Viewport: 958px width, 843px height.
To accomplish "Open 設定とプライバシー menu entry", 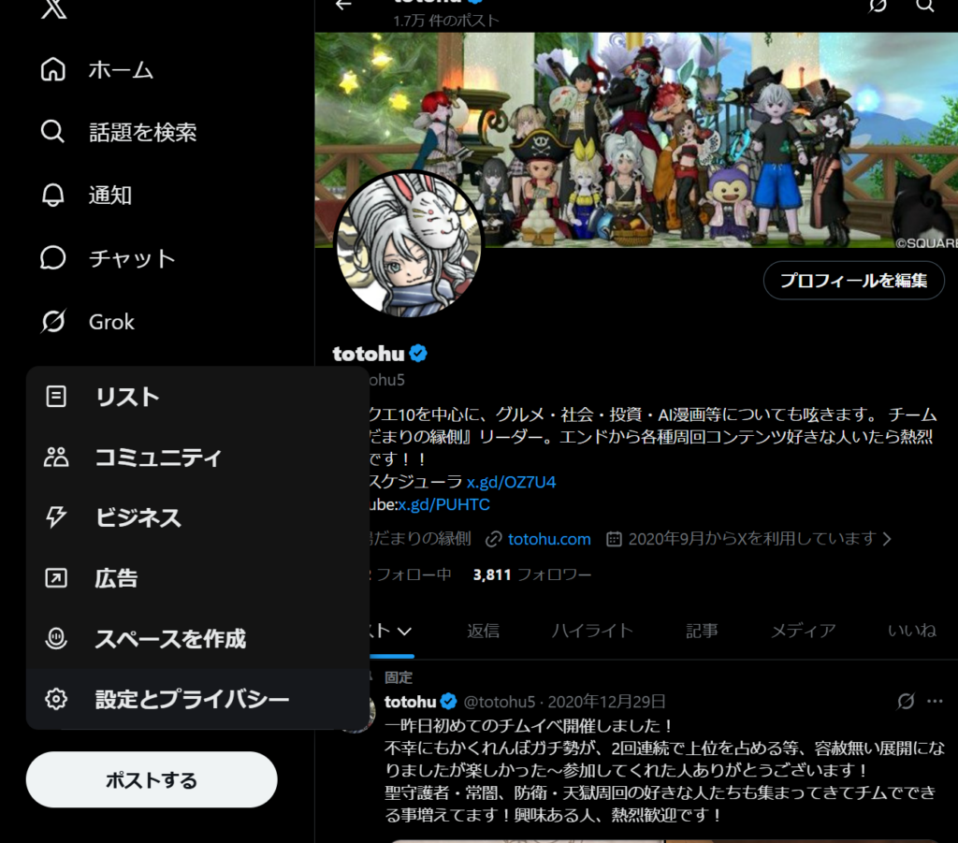I will click(197, 699).
